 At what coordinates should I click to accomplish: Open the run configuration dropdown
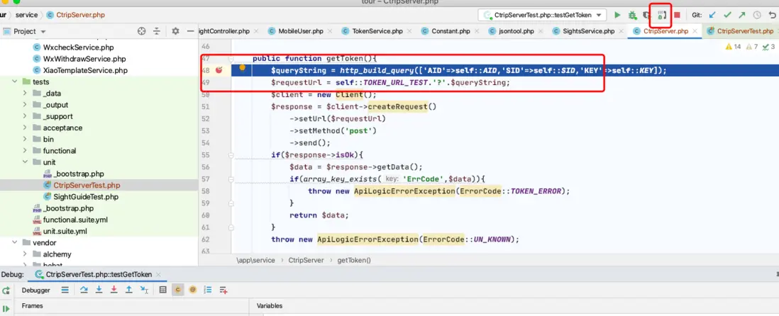[x=542, y=15]
